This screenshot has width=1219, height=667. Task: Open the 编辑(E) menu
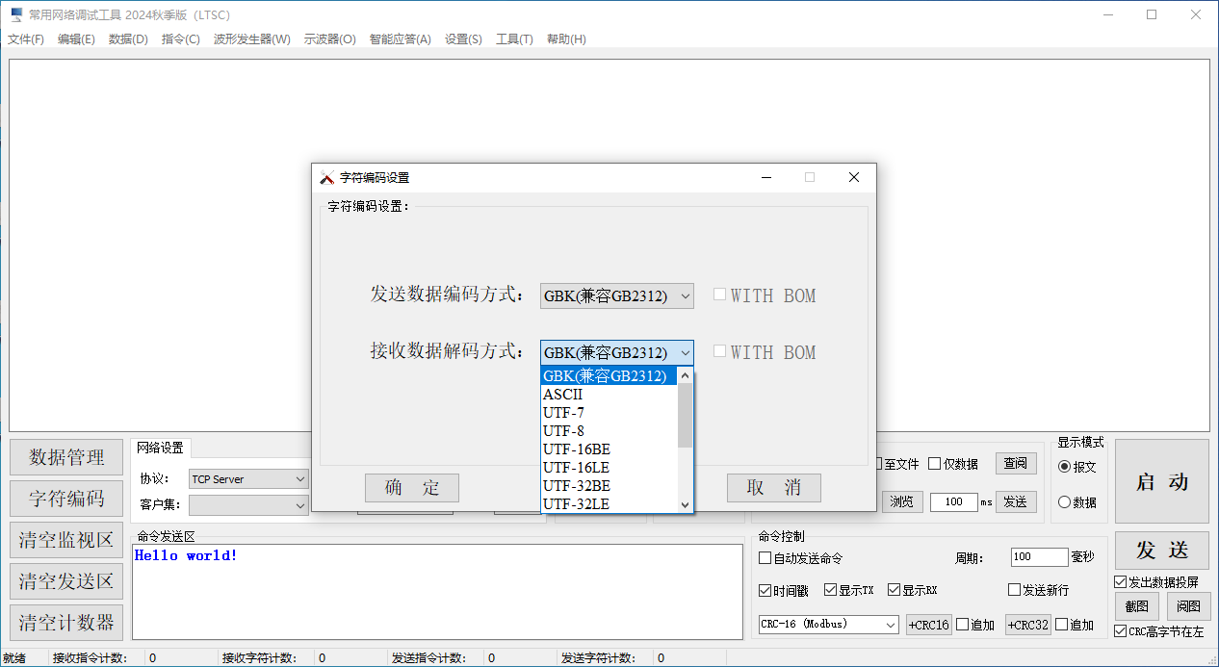[76, 39]
